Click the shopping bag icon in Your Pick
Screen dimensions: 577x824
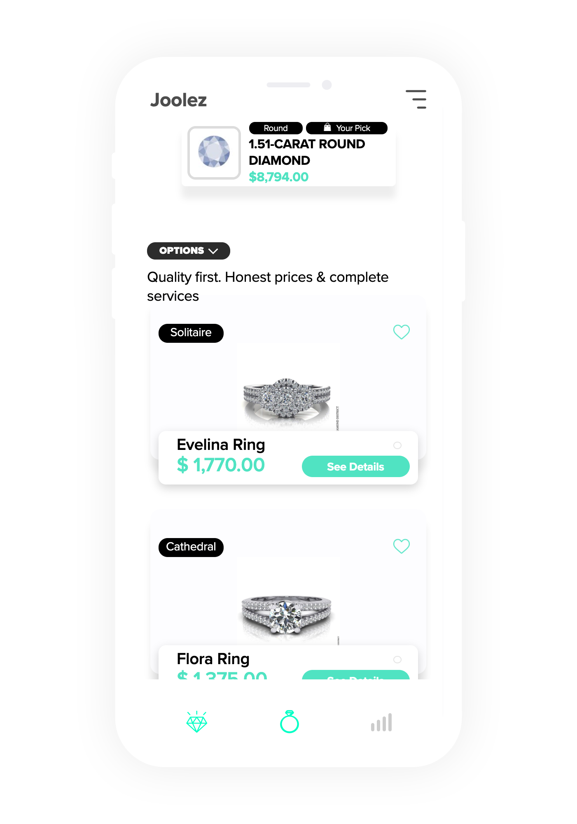tap(327, 127)
